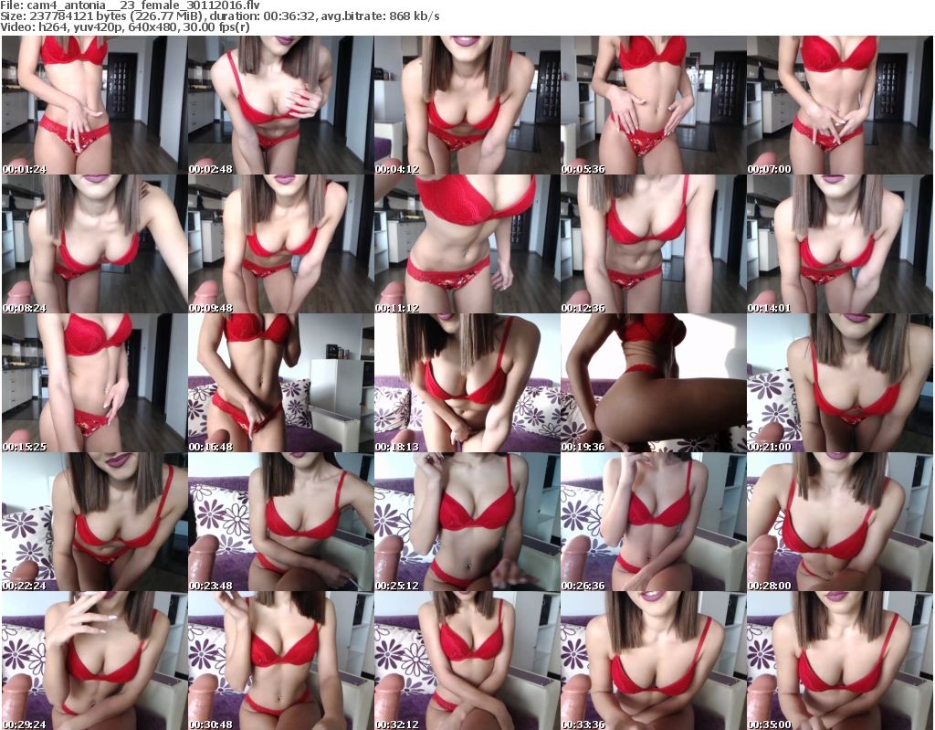
Task: Pick the frame stamped 00:22:24
Action: coord(94,522)
